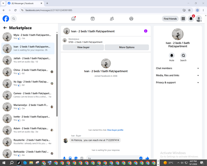Show hidden system tray icons
Viewport: 207px width, 166px height.
click(178, 163)
